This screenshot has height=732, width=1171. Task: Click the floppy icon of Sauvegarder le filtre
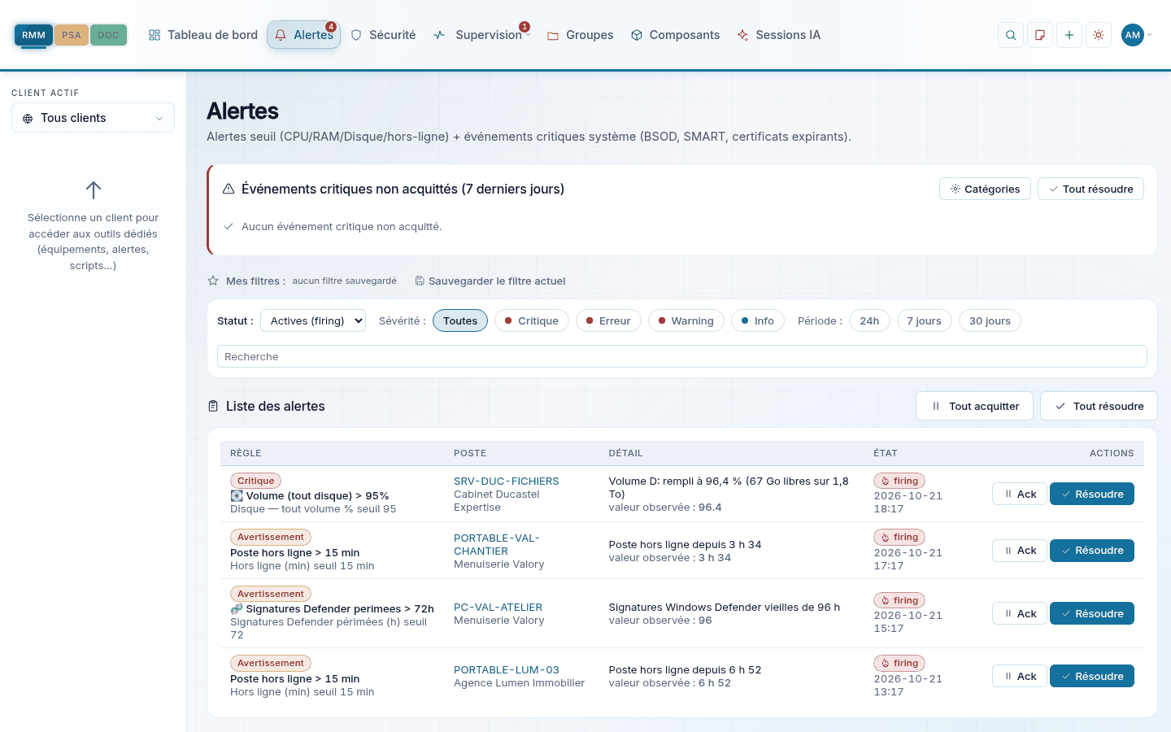420,281
